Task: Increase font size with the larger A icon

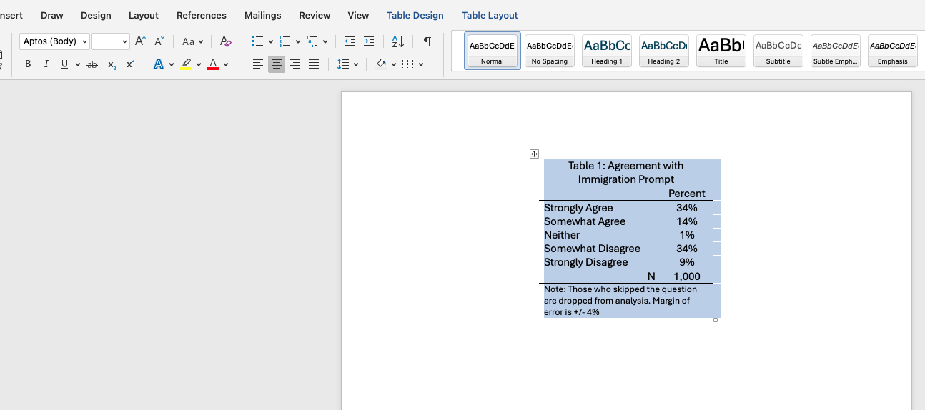Action: (x=141, y=41)
